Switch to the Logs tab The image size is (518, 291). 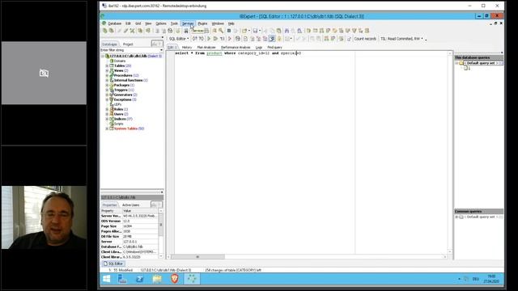pos(259,48)
